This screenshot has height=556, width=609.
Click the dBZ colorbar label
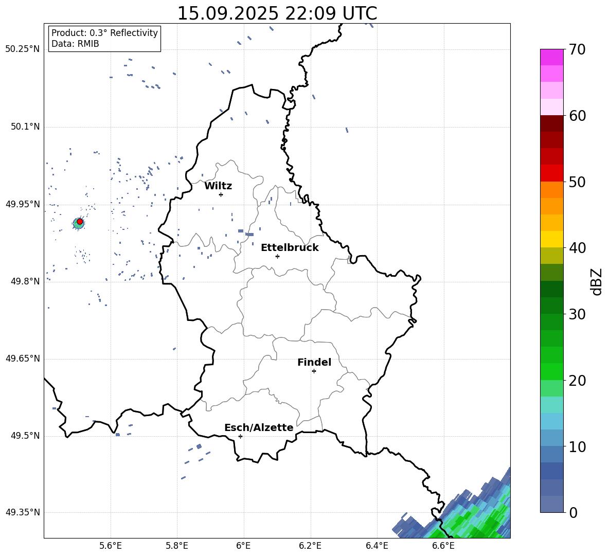tap(596, 281)
